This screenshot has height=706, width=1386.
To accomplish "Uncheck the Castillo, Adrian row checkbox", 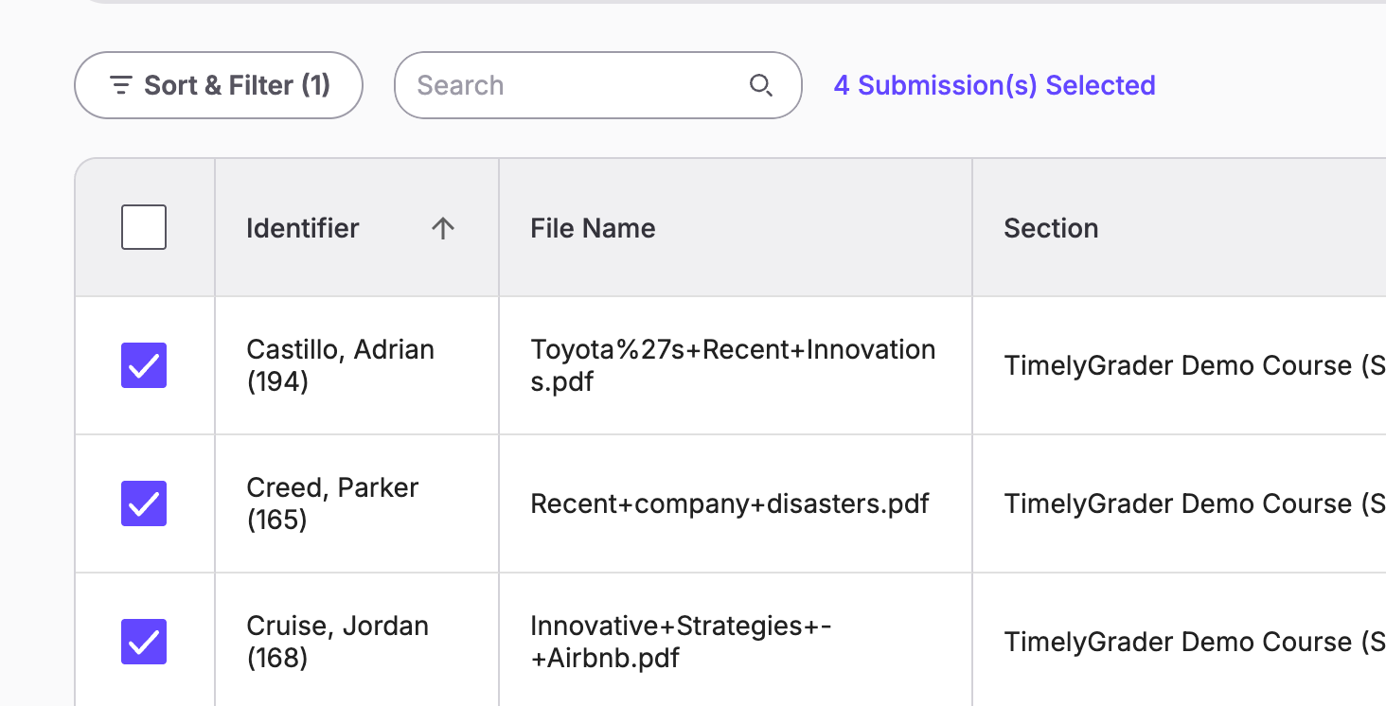I will coord(144,365).
